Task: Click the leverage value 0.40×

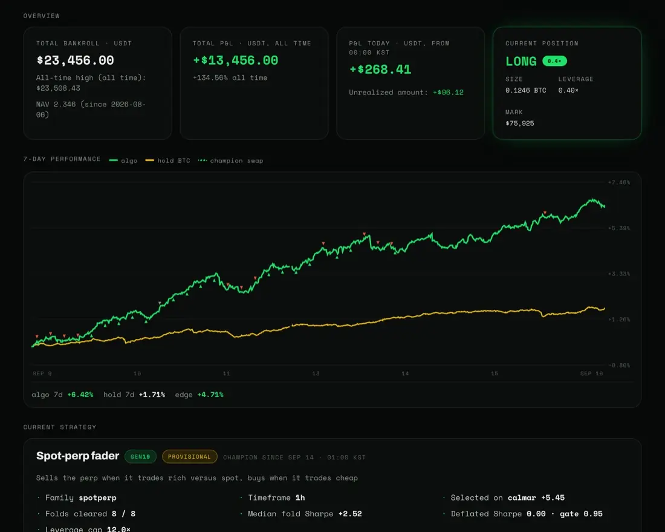Action: click(568, 90)
